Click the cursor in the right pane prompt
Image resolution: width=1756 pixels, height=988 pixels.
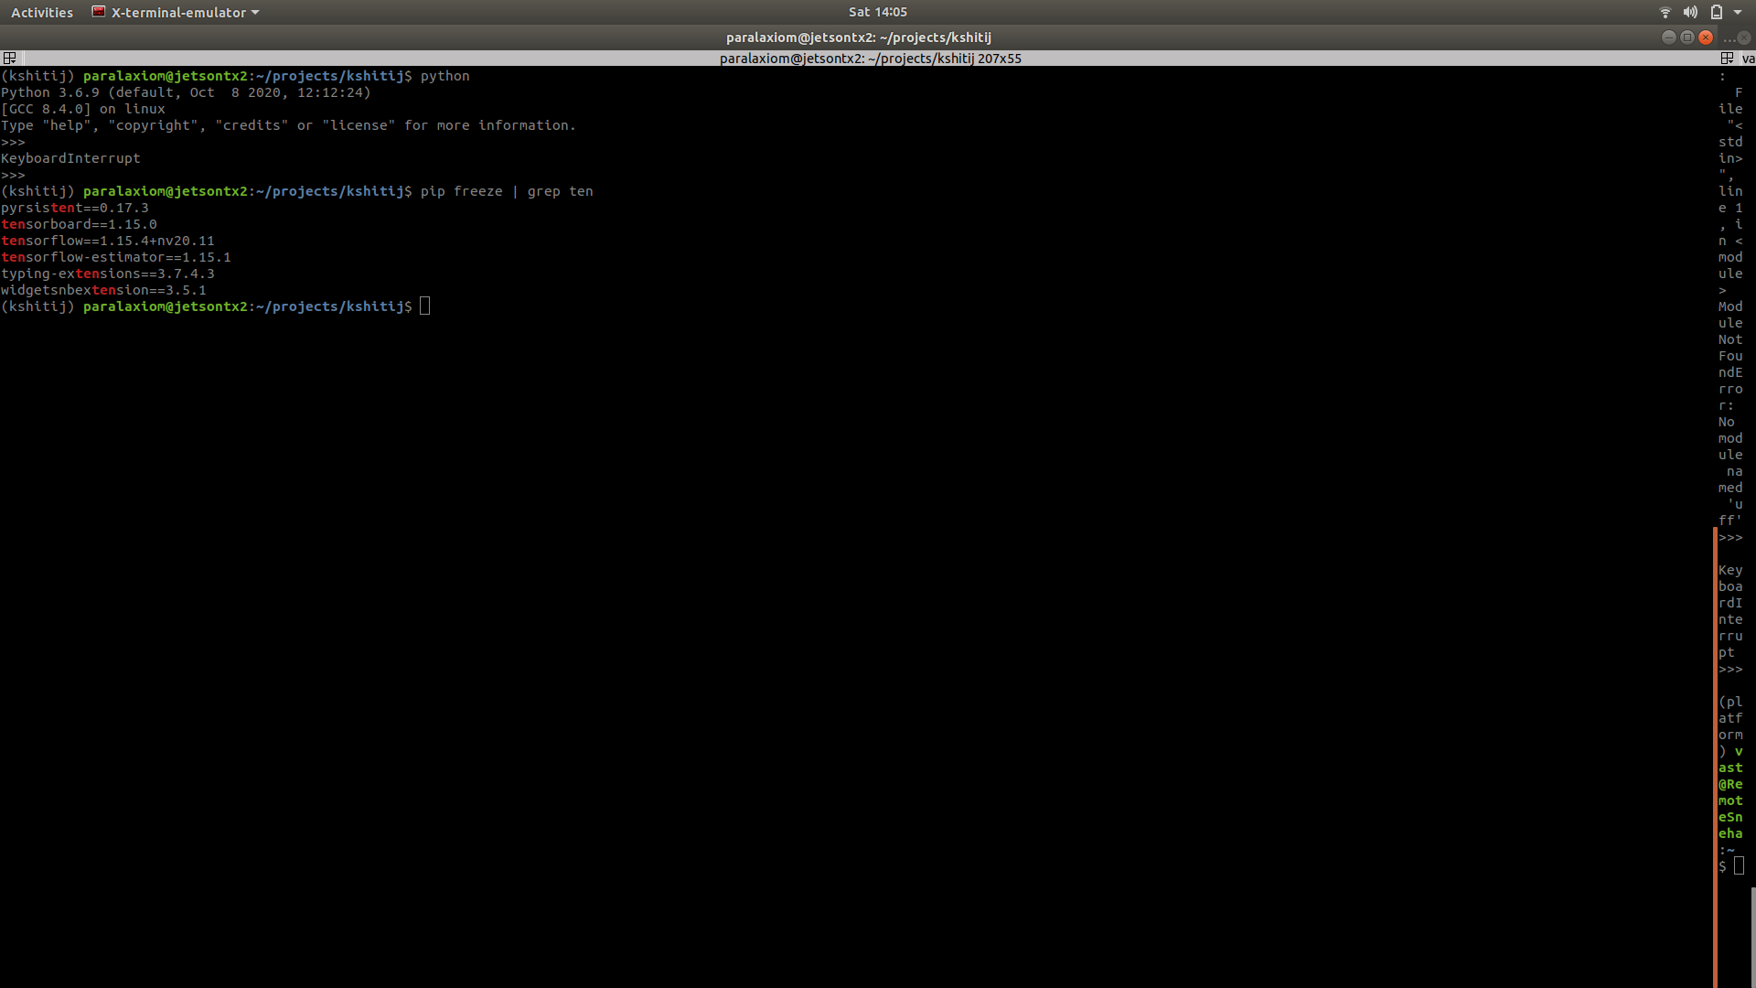point(1739,866)
